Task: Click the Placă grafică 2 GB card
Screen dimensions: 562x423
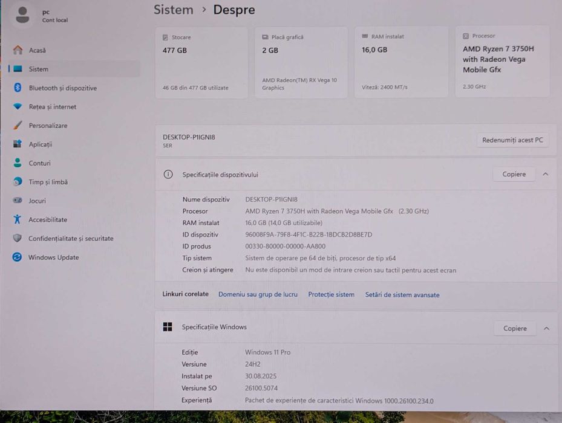Action: click(301, 62)
